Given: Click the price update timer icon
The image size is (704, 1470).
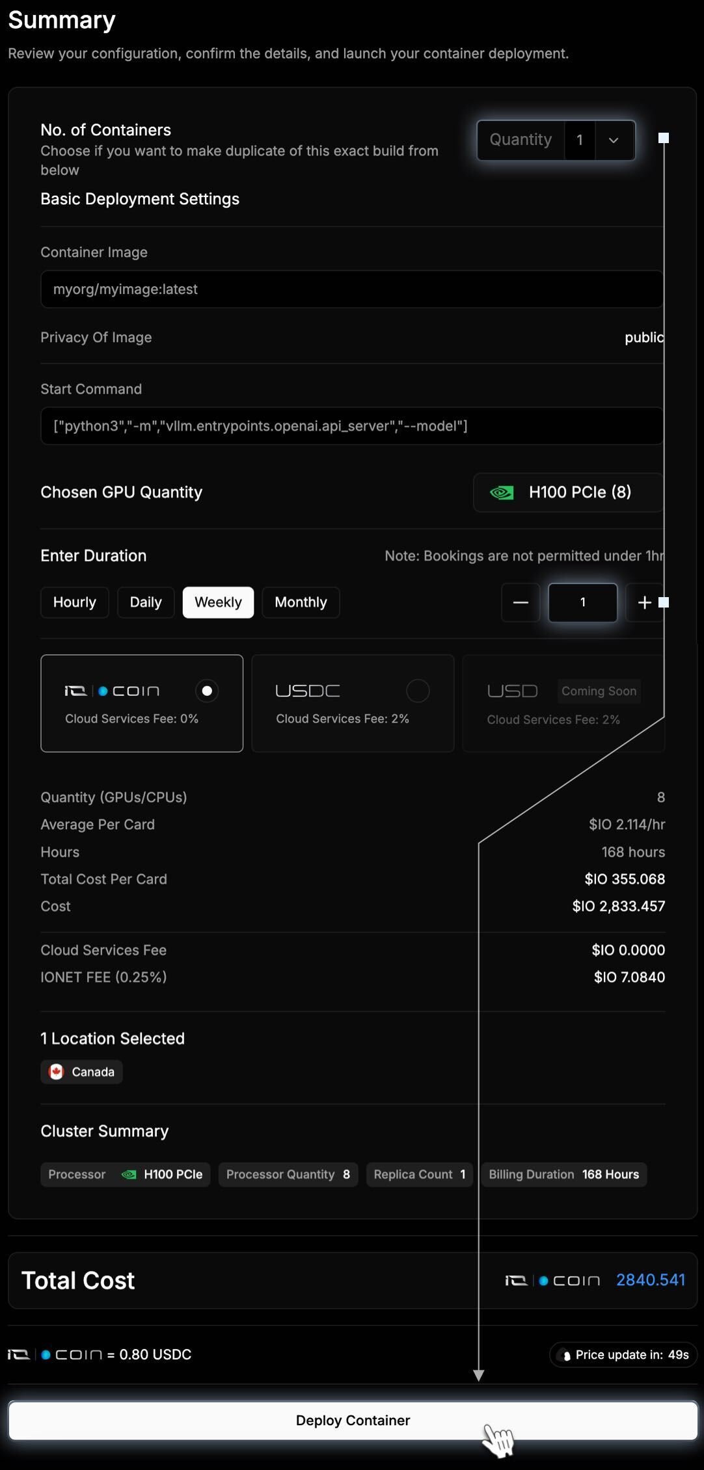Looking at the screenshot, I should 566,1355.
